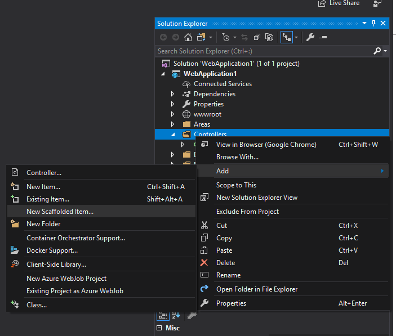The width and height of the screenshot is (396, 336).
Task: Select Rename in the context menu
Action: pyautogui.click(x=293, y=275)
